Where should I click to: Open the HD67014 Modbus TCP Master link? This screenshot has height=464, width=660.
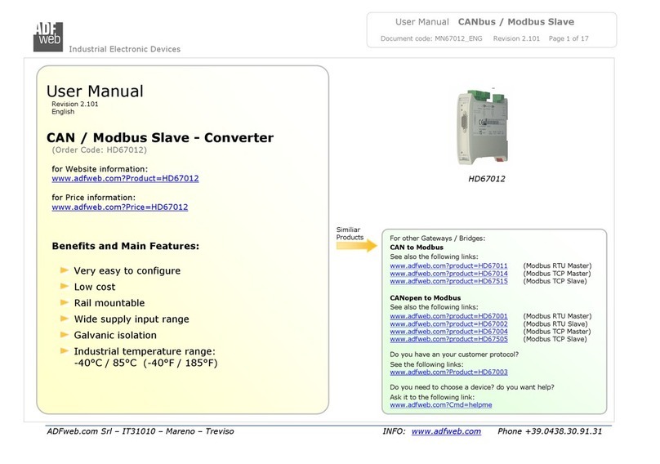click(448, 274)
